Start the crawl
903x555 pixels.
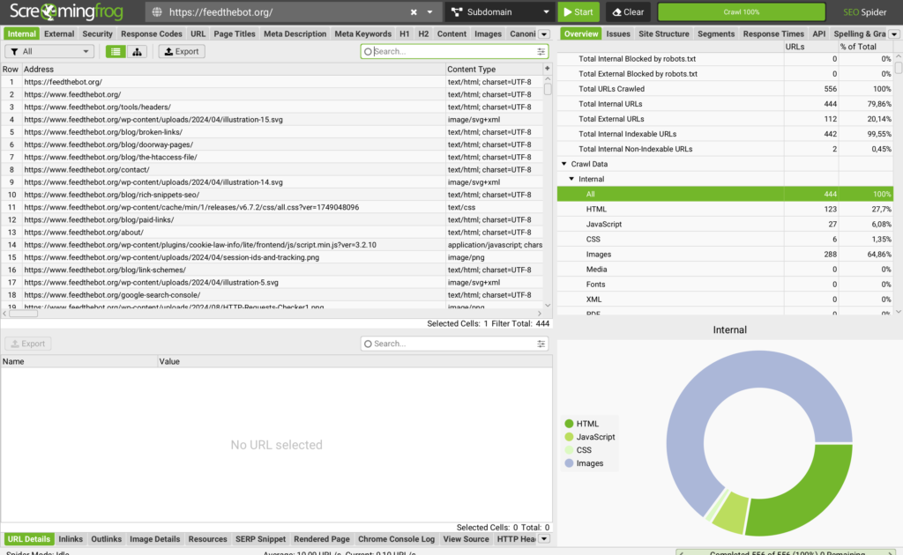point(578,12)
